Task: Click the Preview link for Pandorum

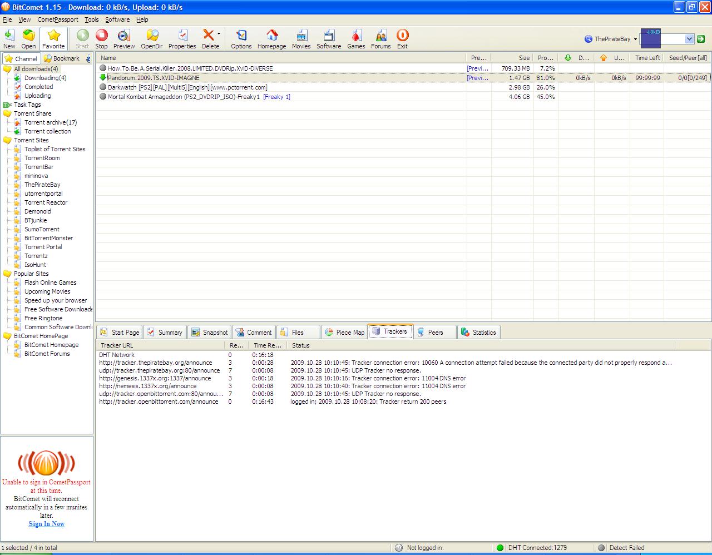Action: pos(478,78)
